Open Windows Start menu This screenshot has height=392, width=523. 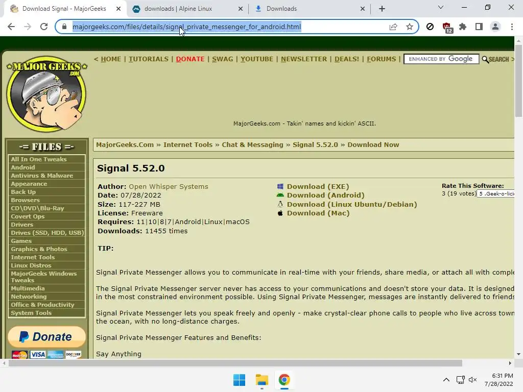click(x=239, y=380)
